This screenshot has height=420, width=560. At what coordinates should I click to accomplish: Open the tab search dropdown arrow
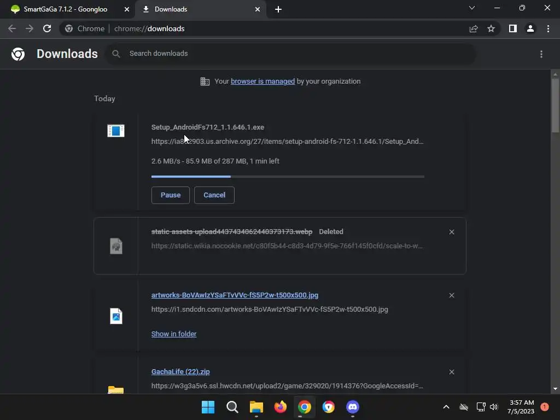[472, 8]
